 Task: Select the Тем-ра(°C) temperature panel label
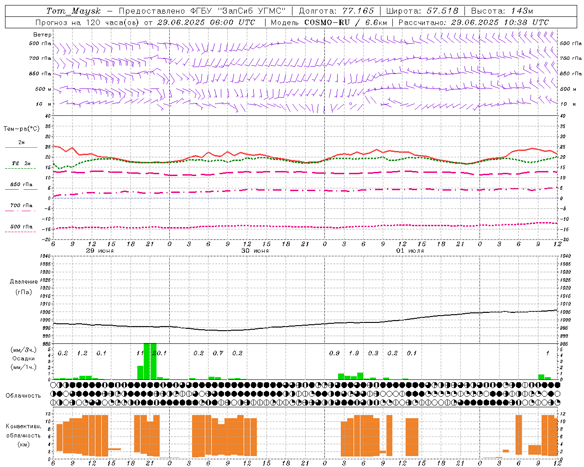21,129
